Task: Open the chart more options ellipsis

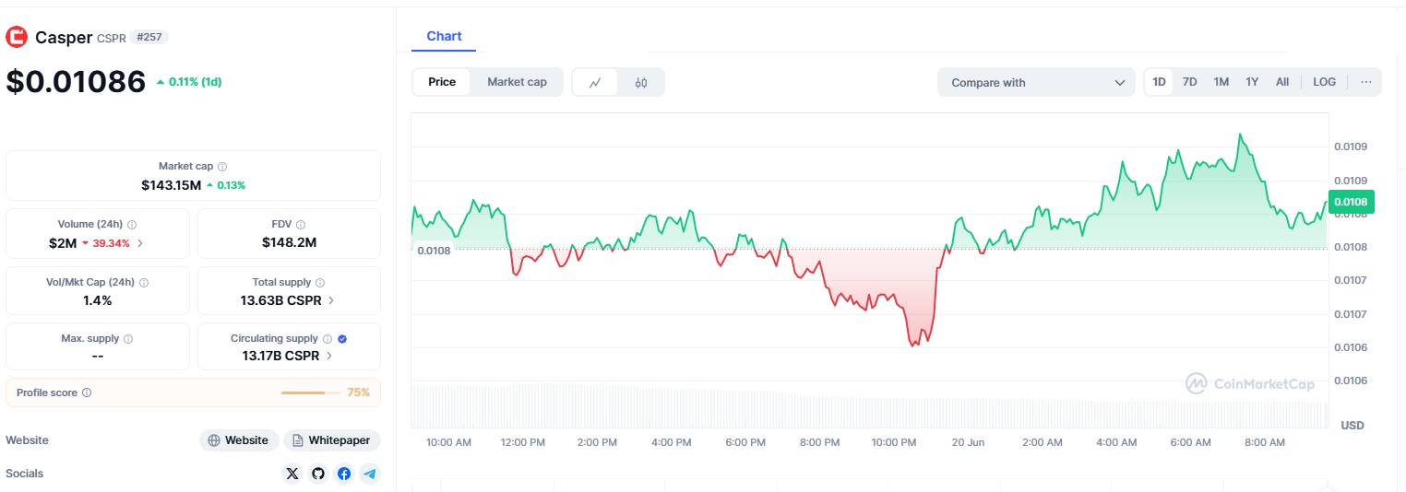Action: 1365,82
